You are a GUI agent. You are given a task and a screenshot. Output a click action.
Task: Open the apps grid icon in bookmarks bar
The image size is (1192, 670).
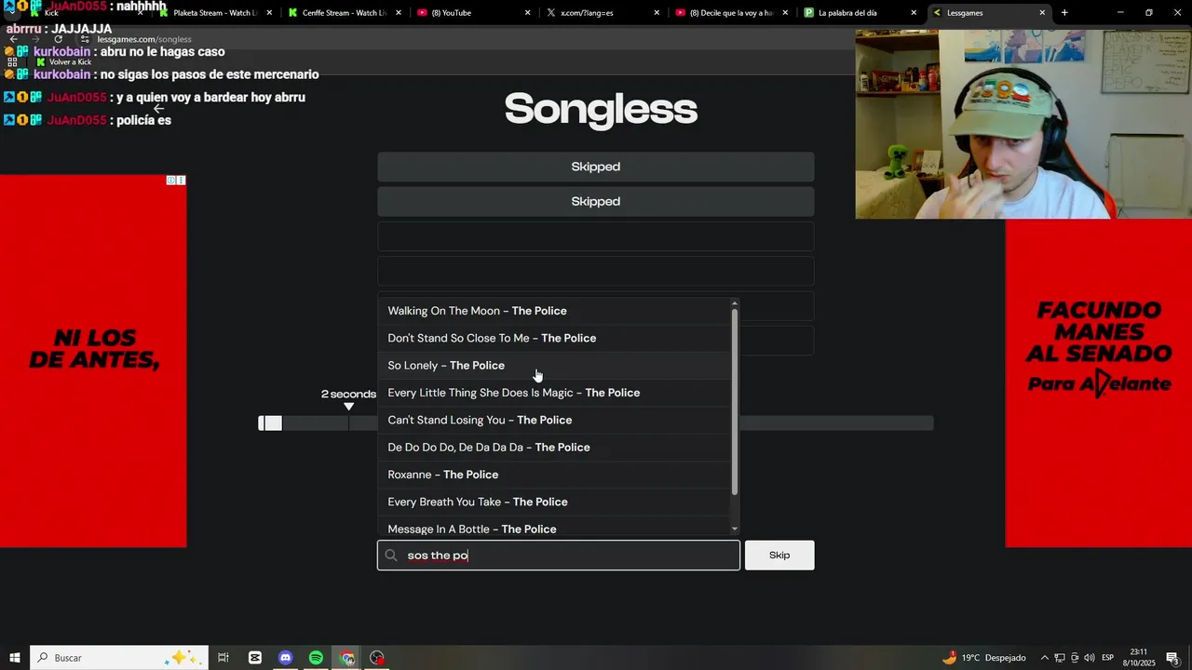(13, 61)
